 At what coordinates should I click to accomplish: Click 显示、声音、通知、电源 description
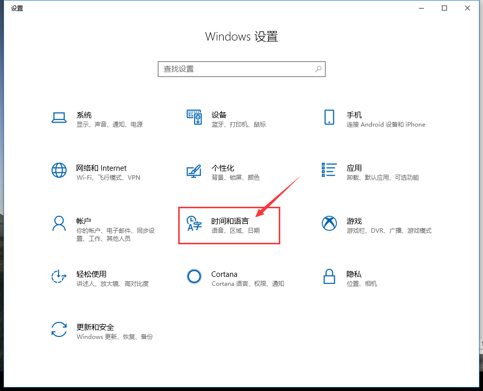coord(110,125)
